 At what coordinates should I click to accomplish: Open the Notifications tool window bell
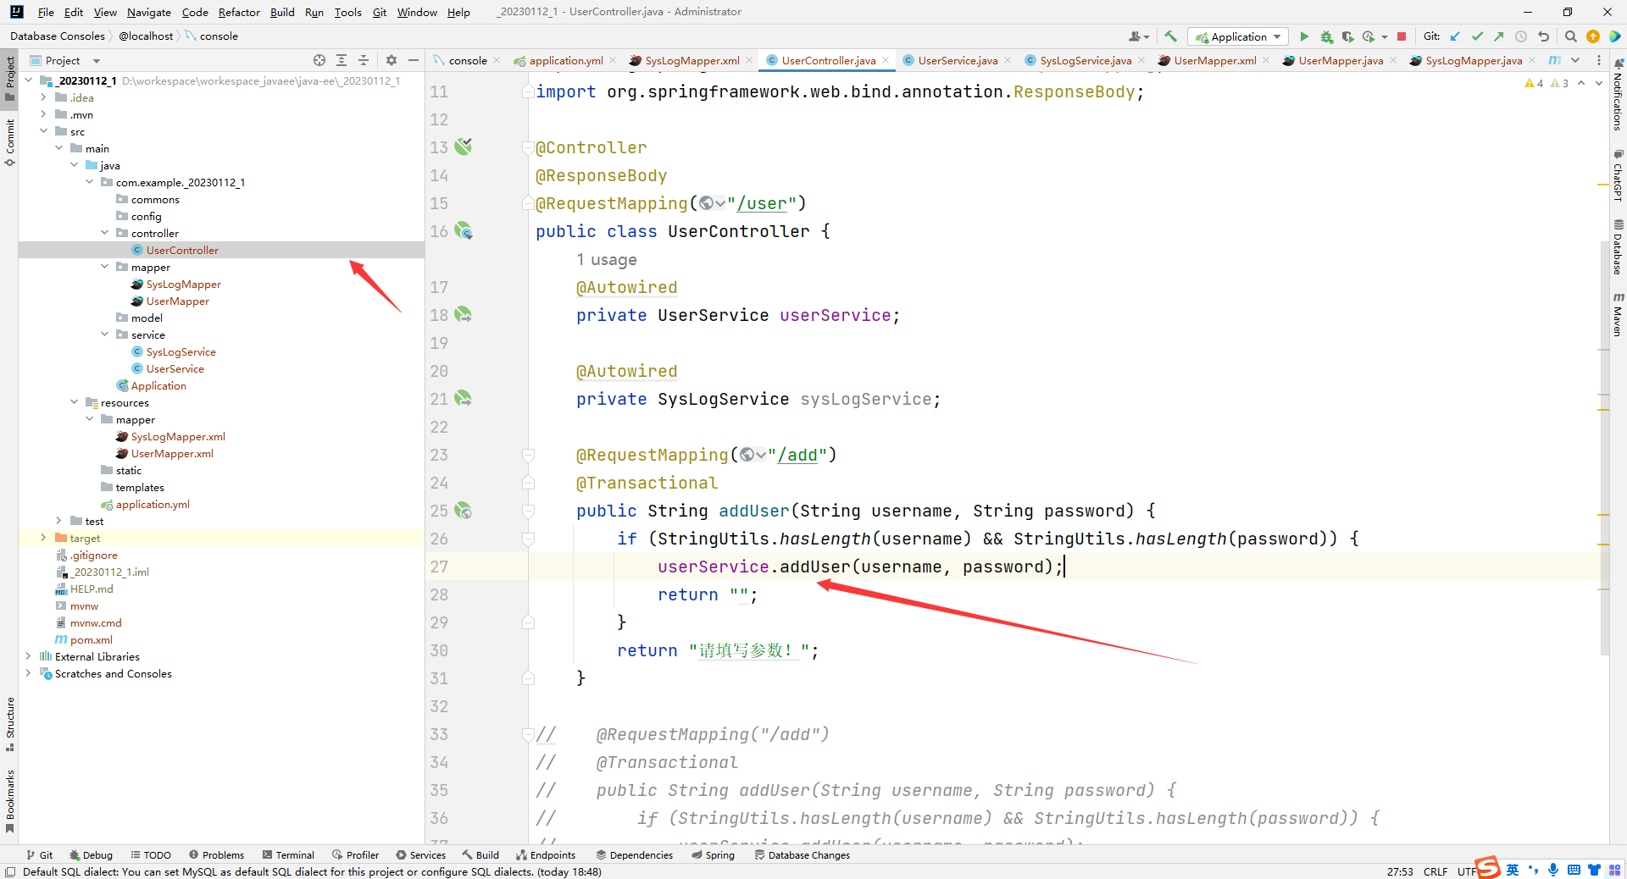(1618, 95)
